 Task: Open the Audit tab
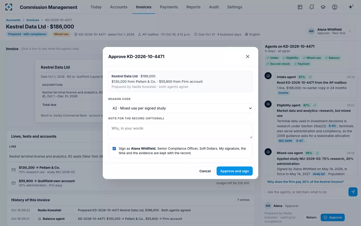[x=214, y=7]
